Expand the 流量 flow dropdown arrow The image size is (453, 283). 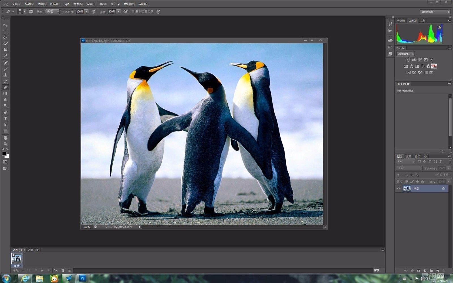coord(119,12)
